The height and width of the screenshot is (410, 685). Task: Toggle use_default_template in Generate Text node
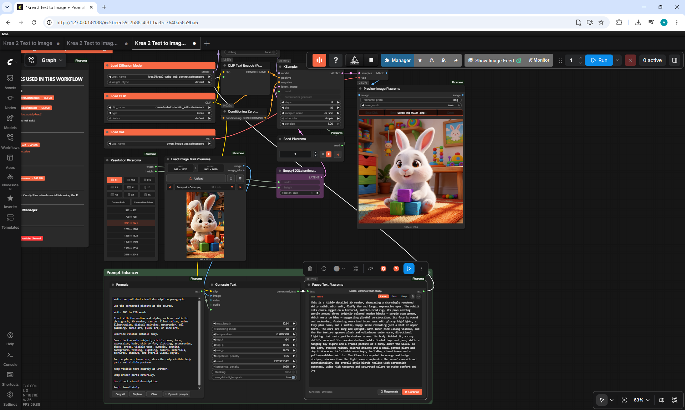tap(255, 377)
